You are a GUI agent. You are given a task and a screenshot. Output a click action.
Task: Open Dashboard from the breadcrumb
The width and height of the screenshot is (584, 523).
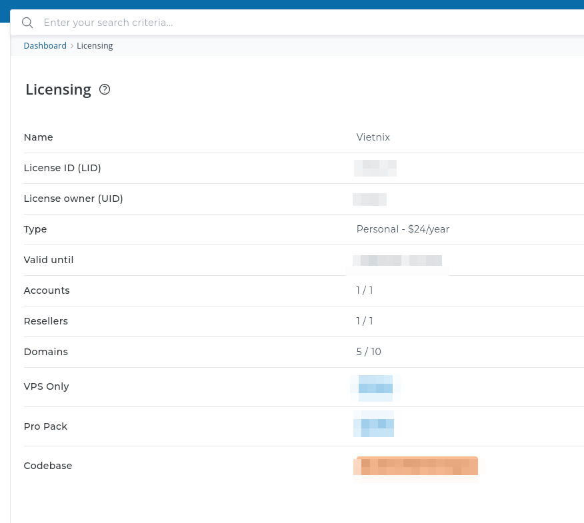coord(45,45)
